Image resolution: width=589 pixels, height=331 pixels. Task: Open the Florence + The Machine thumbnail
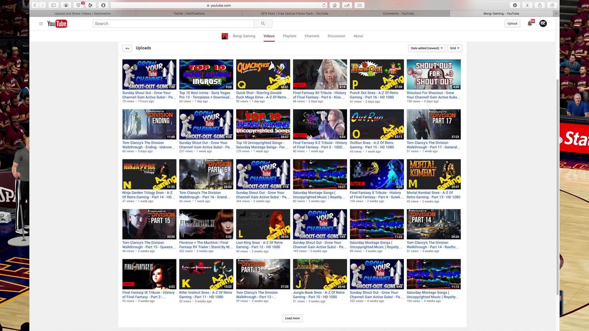pyautogui.click(x=206, y=224)
